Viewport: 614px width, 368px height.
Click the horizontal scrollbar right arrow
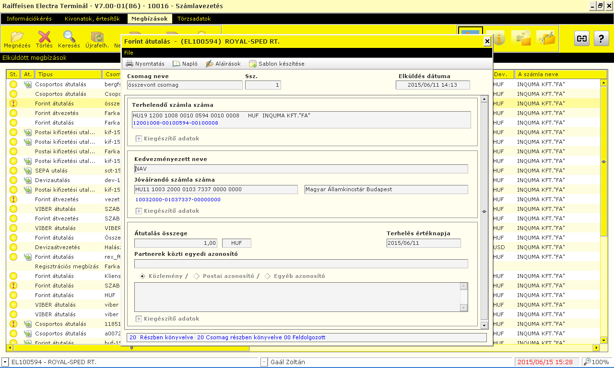pos(597,348)
